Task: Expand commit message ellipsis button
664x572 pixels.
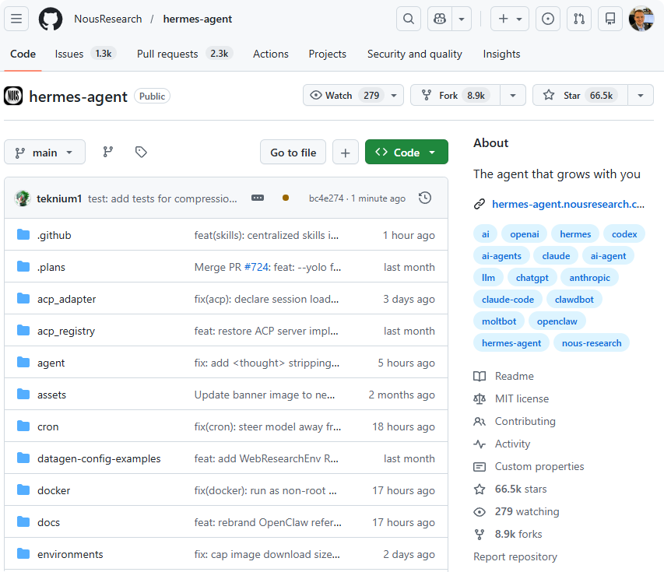Action: (258, 198)
